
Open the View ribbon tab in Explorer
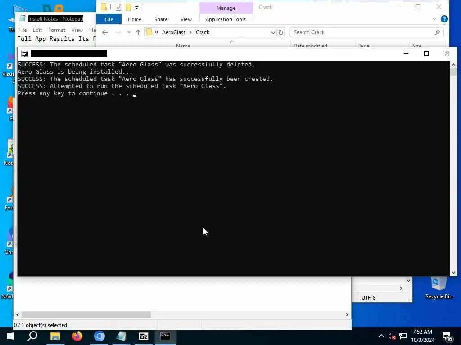pos(186,19)
